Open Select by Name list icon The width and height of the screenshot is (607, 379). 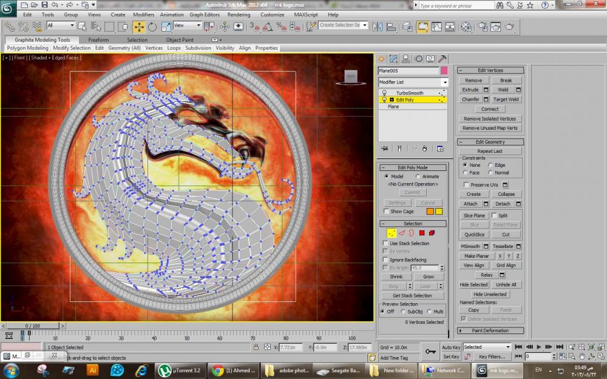tap(96, 27)
